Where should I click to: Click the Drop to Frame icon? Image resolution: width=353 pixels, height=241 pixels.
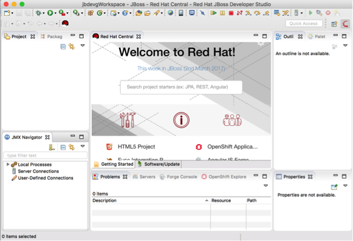tap(276, 13)
